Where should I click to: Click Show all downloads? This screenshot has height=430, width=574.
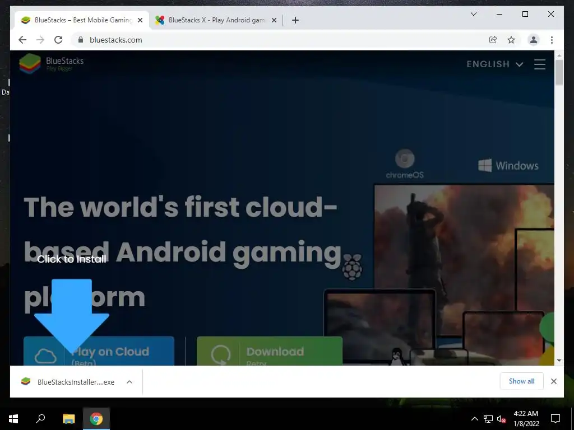pyautogui.click(x=522, y=381)
